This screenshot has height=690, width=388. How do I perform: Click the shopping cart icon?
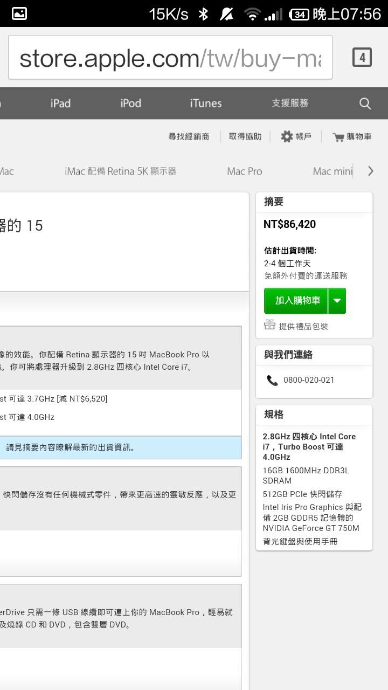click(338, 137)
